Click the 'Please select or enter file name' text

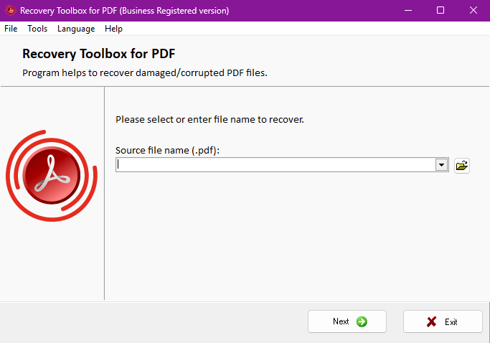pos(209,119)
